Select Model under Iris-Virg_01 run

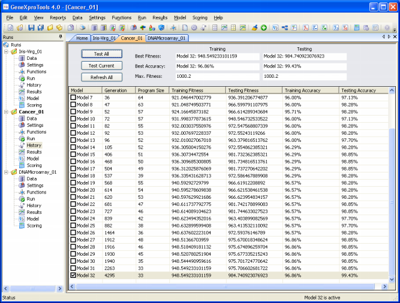33,98
